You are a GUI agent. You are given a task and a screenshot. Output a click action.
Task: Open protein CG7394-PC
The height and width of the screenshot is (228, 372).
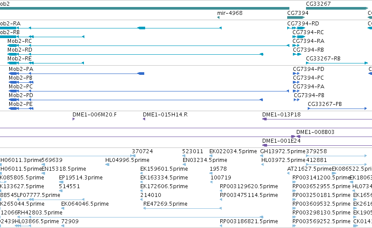(308, 77)
